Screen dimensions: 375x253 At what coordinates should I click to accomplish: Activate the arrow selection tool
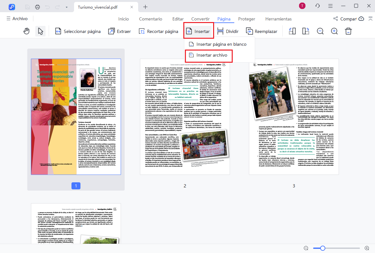(x=40, y=31)
